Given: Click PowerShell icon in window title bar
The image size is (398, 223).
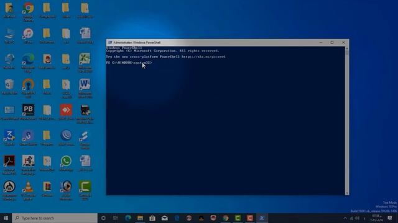Looking at the screenshot, I should click(x=110, y=43).
